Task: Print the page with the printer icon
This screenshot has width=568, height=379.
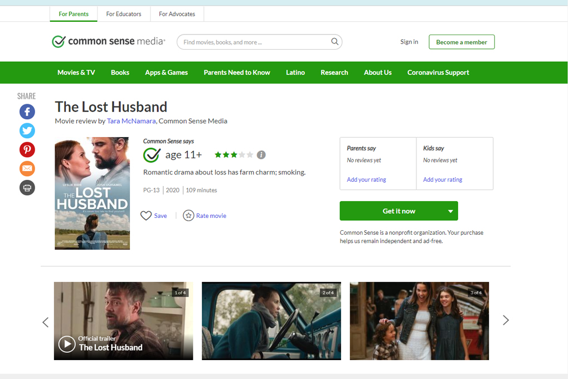Action: (x=27, y=188)
